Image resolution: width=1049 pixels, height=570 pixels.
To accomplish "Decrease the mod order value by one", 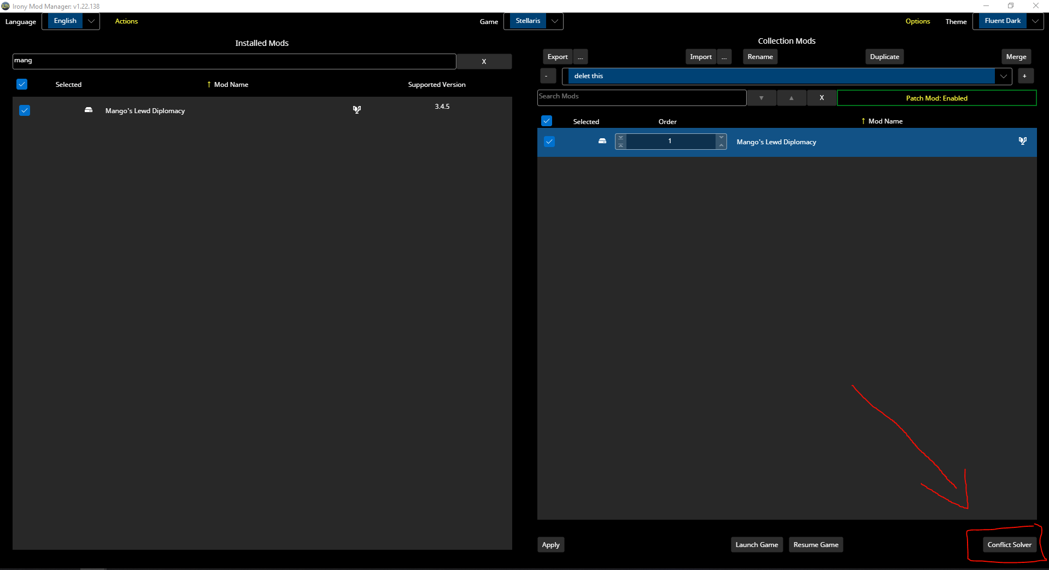I will 721,145.
